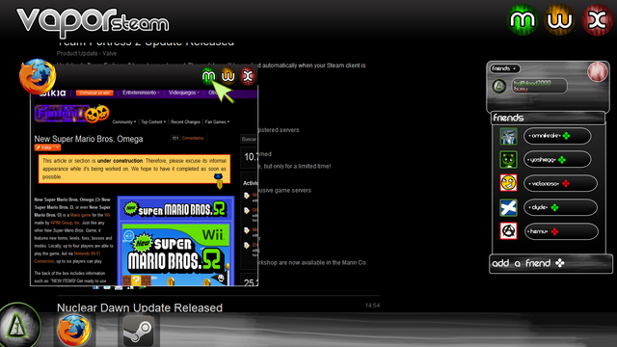Open Firefox from the bottom dock

(73, 331)
